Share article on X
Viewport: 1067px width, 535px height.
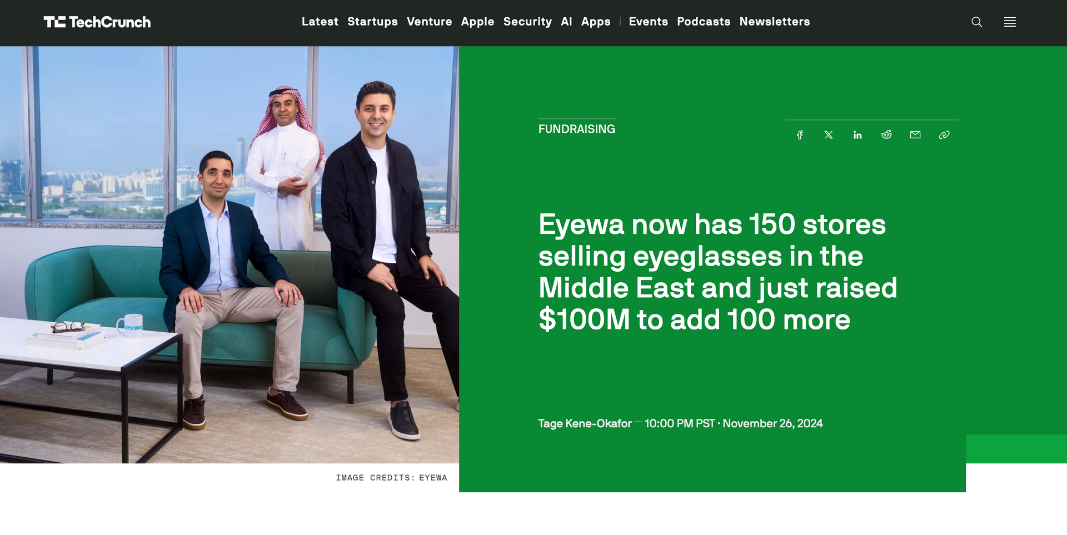pos(829,135)
